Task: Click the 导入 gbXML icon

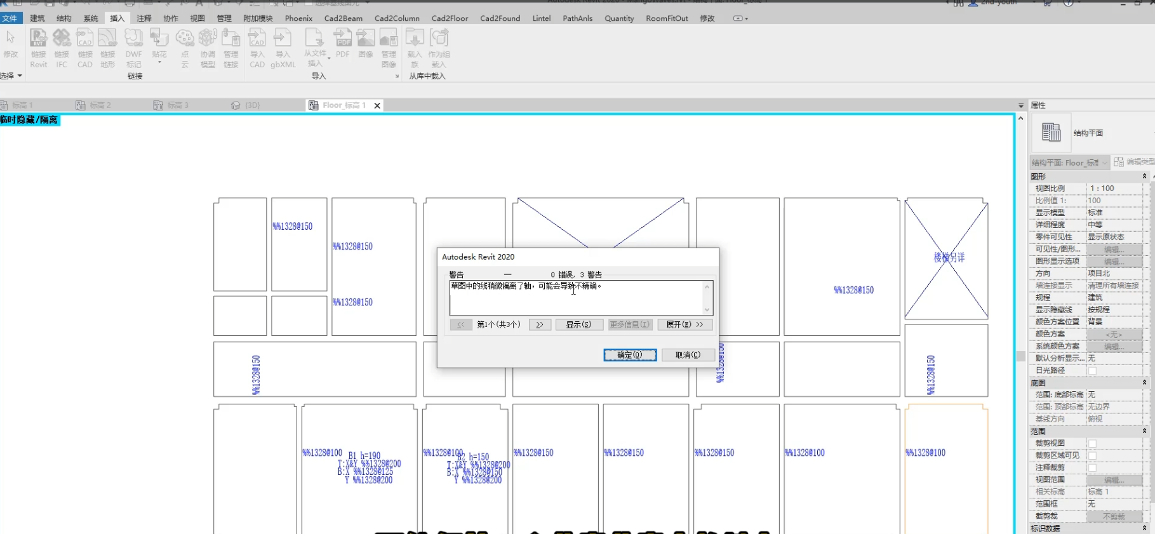Action: click(x=283, y=48)
